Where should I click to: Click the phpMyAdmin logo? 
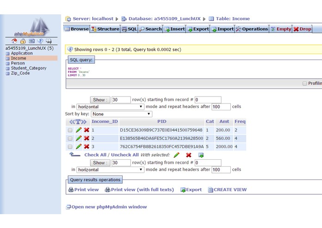32,27
